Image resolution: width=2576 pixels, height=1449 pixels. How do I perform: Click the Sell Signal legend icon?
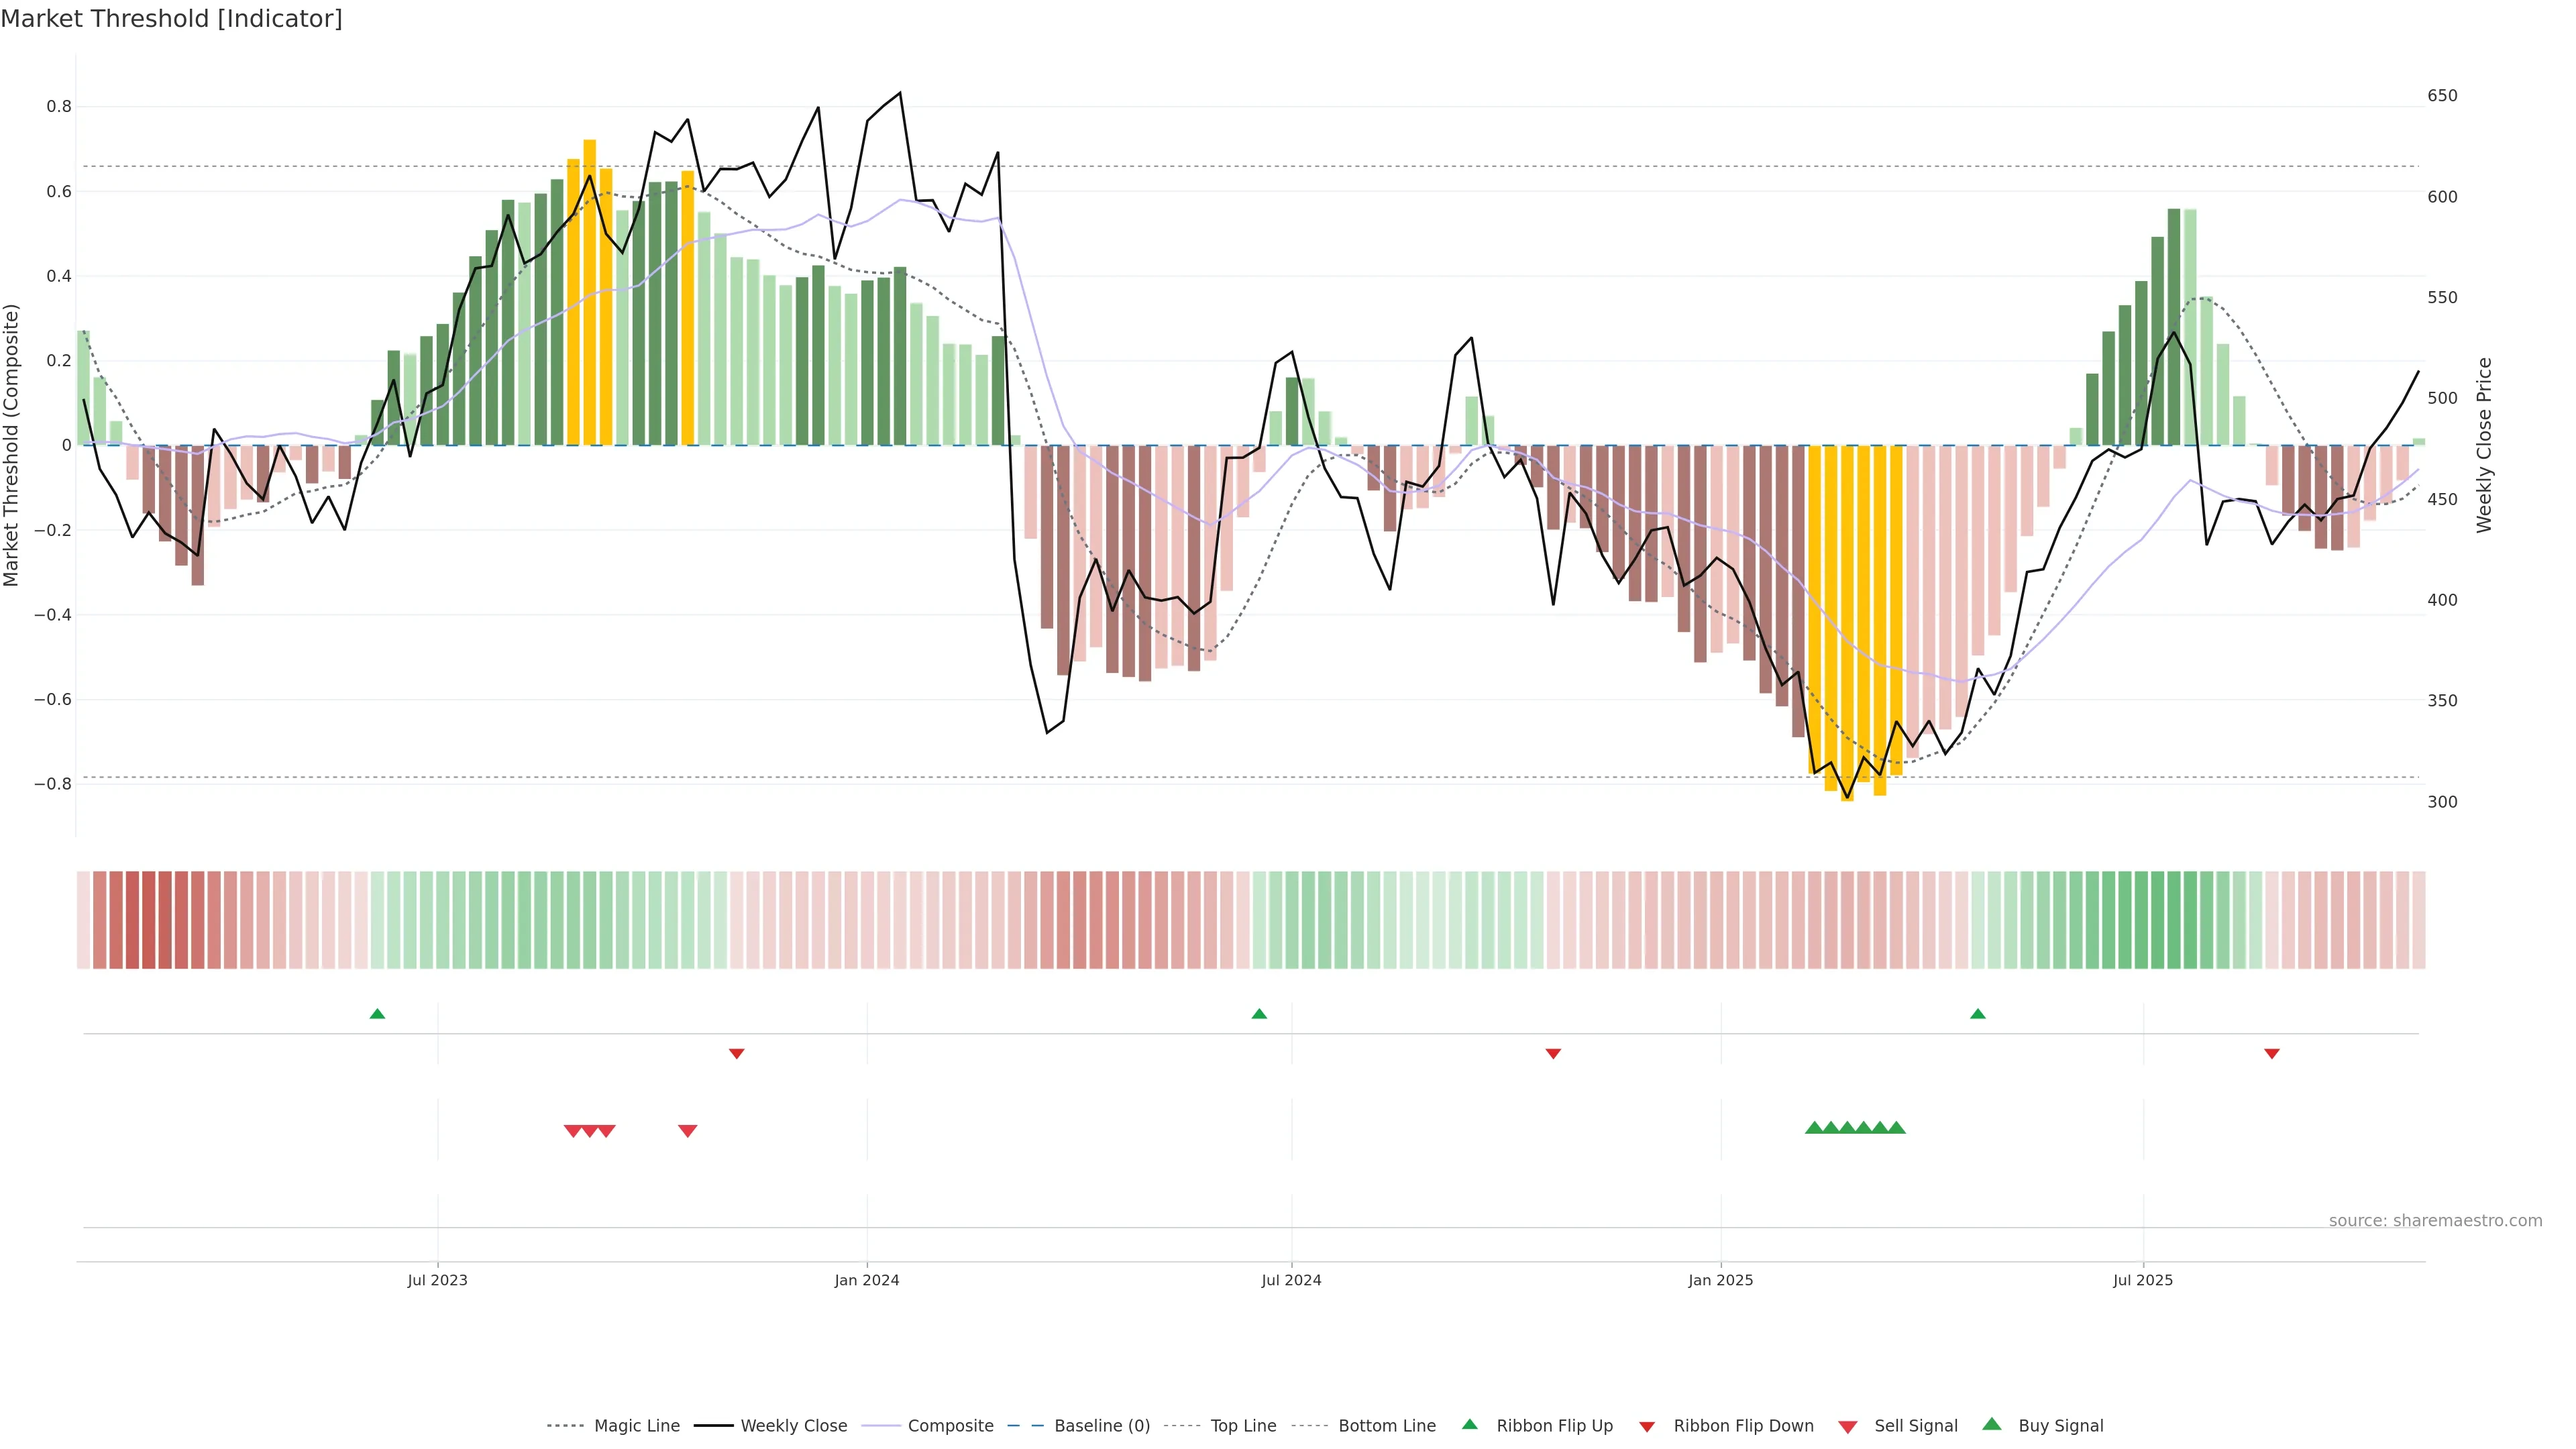[1848, 1427]
